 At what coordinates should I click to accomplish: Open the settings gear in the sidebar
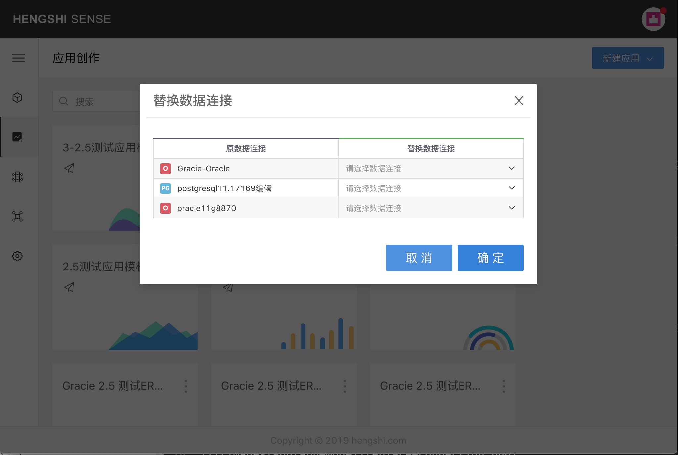click(x=17, y=256)
